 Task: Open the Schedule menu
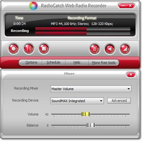coord(54,62)
